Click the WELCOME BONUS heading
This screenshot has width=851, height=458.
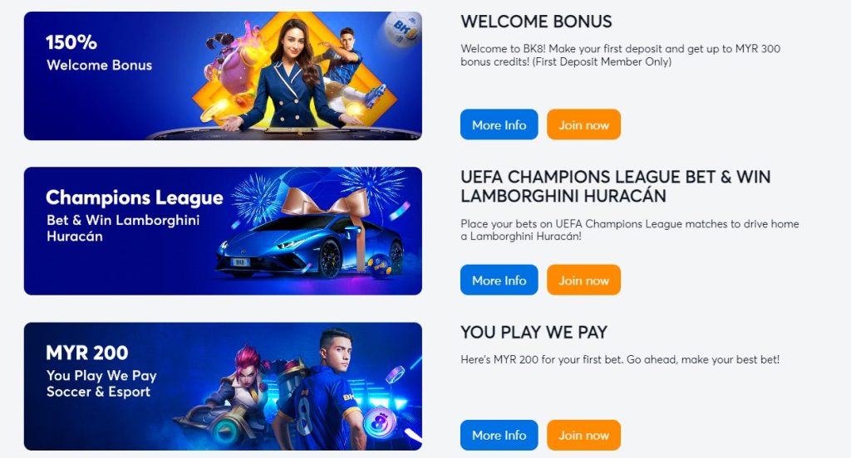536,22
